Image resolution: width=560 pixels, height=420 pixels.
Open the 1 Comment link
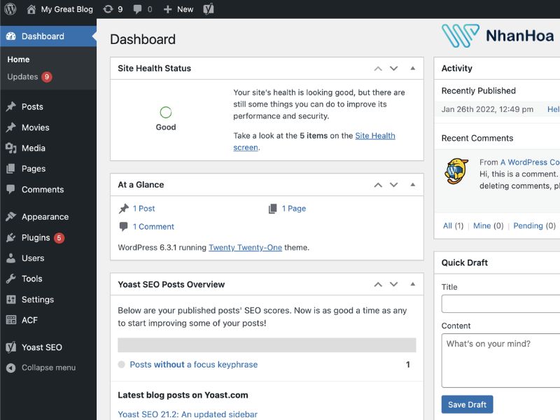pos(153,227)
